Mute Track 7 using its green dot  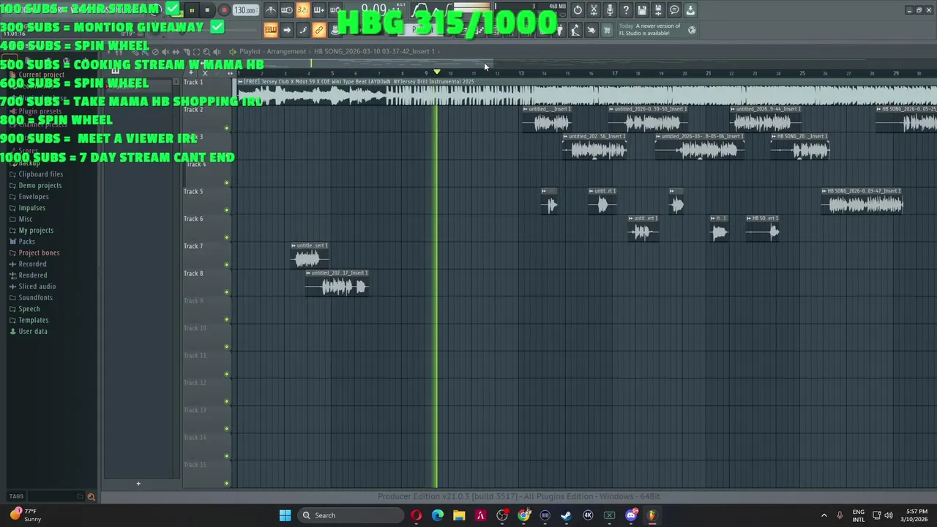(226, 265)
